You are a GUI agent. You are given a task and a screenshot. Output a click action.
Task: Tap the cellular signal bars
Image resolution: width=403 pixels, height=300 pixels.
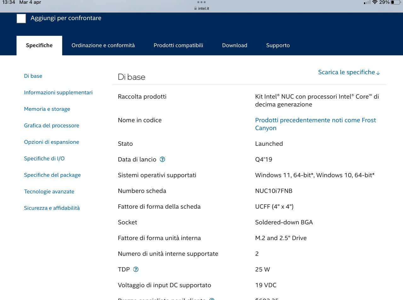(x=367, y=3)
